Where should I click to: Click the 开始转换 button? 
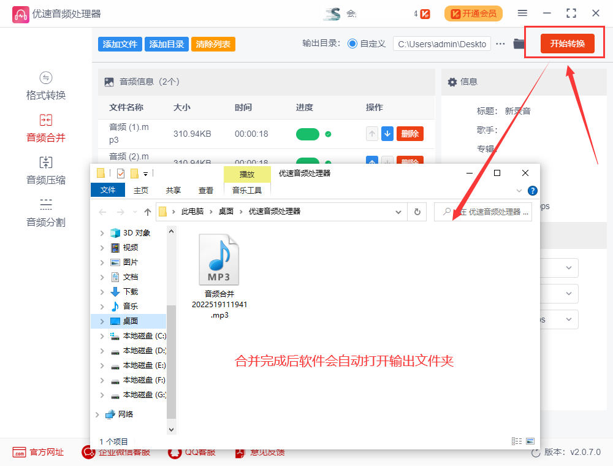click(x=567, y=44)
